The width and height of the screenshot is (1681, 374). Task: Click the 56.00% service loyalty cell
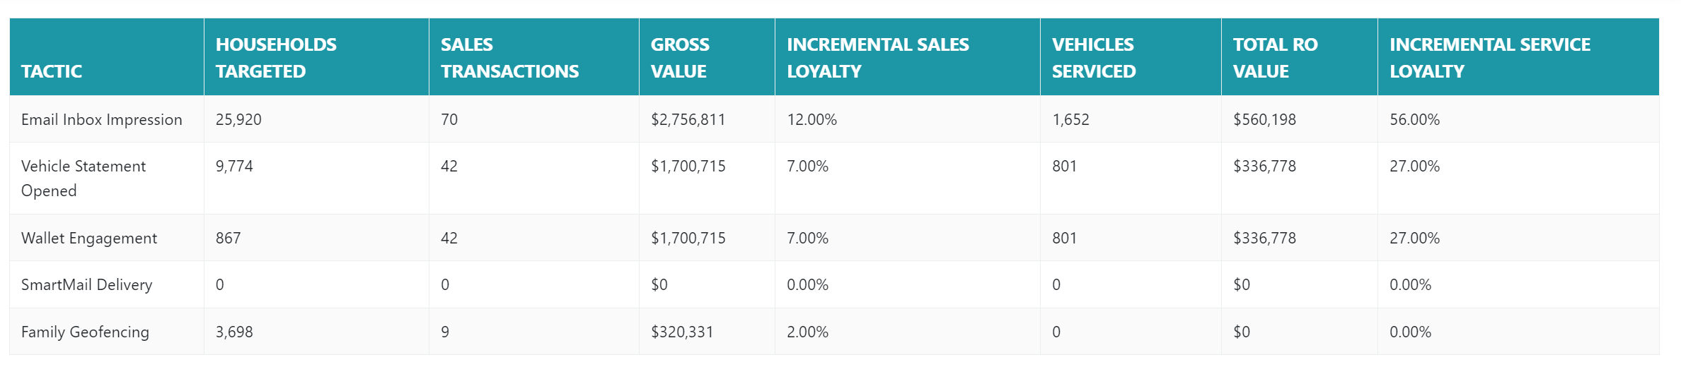[x=1414, y=119]
